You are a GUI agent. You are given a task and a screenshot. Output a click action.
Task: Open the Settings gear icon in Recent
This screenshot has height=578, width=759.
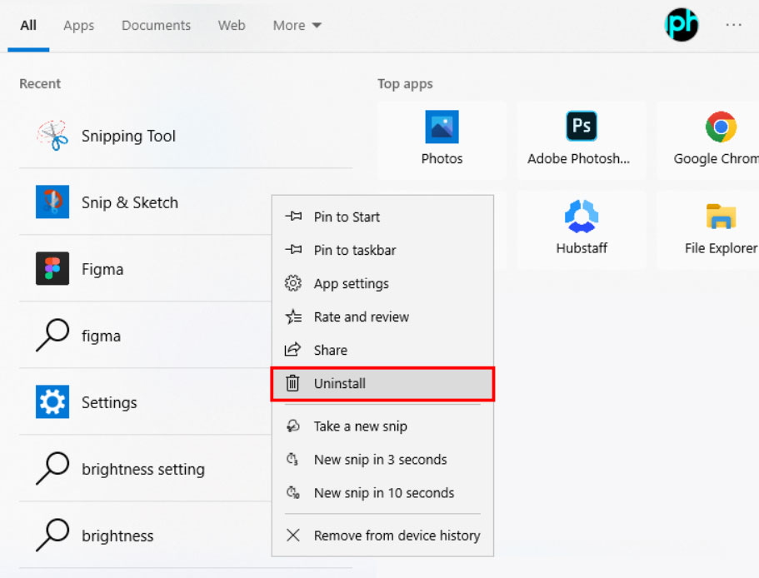(52, 401)
